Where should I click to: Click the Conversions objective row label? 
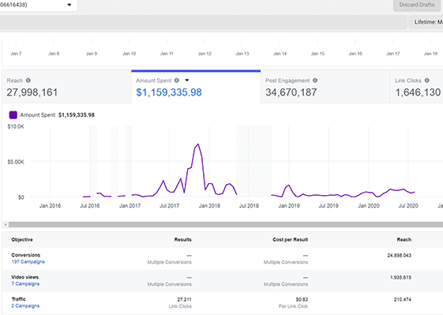tap(26, 255)
